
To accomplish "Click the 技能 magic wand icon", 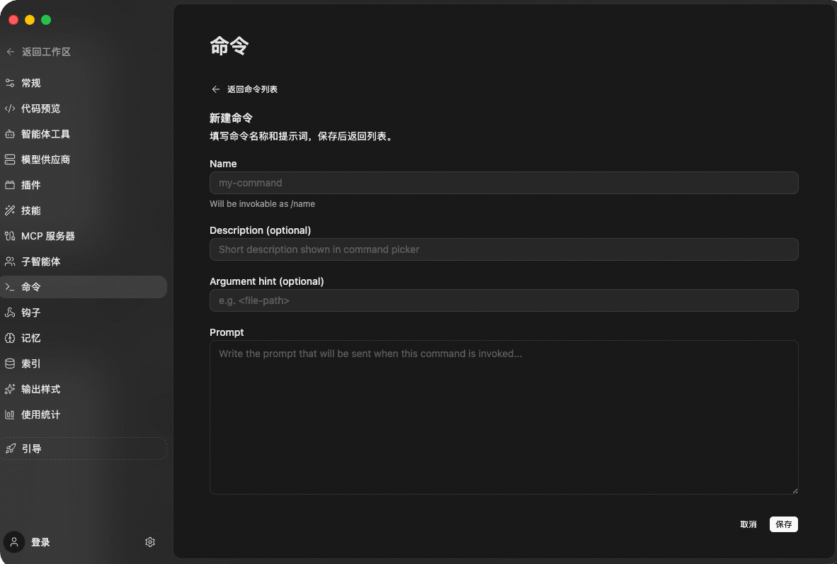I will tap(10, 210).
